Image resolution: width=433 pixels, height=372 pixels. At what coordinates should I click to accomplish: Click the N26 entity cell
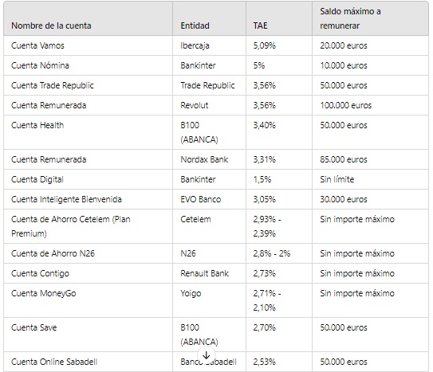click(x=187, y=253)
